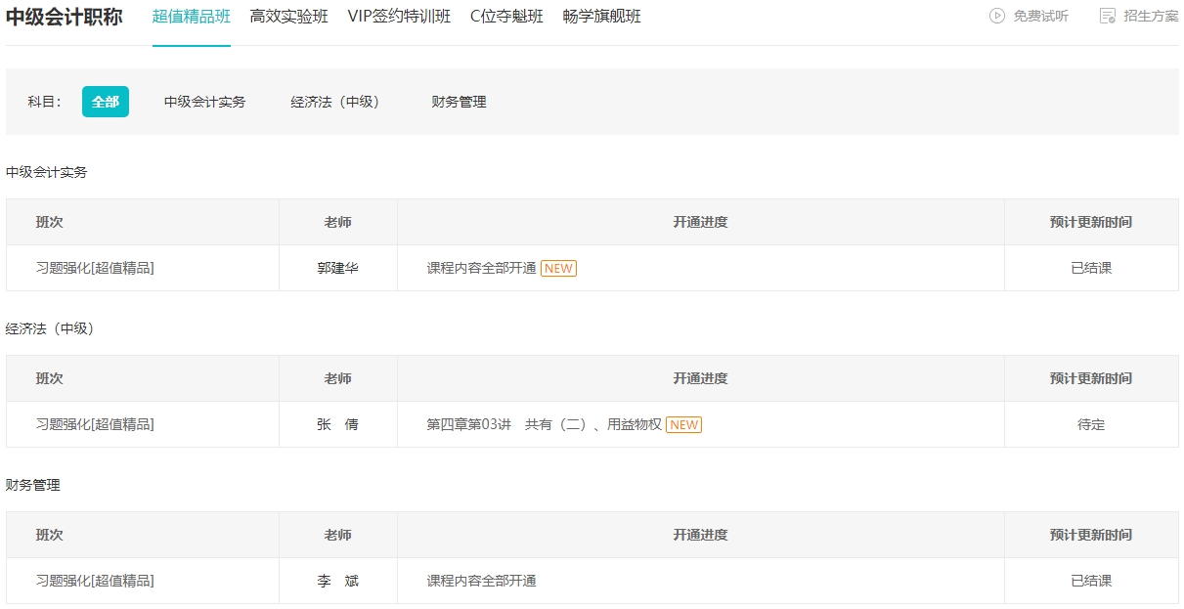The image size is (1184, 609).
Task: Click 班次 header in 中级会计实务 table
Action: coord(50,222)
